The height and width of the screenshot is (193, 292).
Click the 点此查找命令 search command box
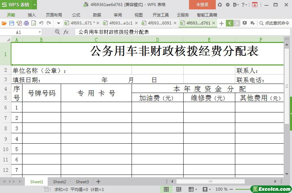[x=274, y=23]
